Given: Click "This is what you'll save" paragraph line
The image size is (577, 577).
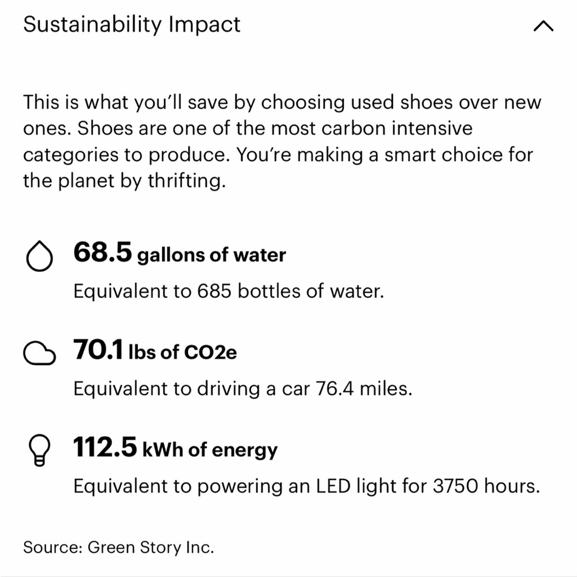Looking at the screenshot, I should click(x=282, y=103).
